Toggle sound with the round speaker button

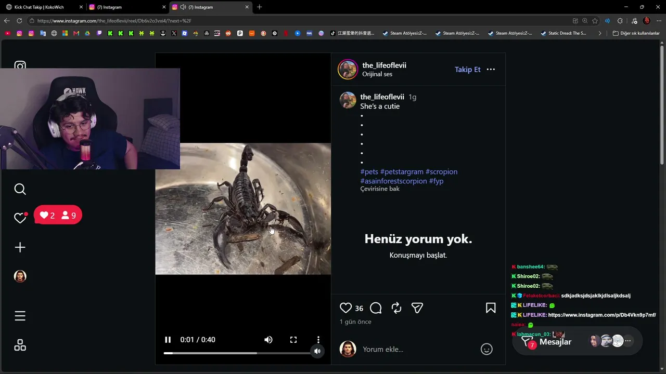(317, 351)
